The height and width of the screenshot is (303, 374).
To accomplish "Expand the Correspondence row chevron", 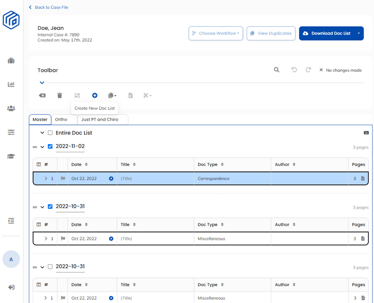I will point(46,178).
